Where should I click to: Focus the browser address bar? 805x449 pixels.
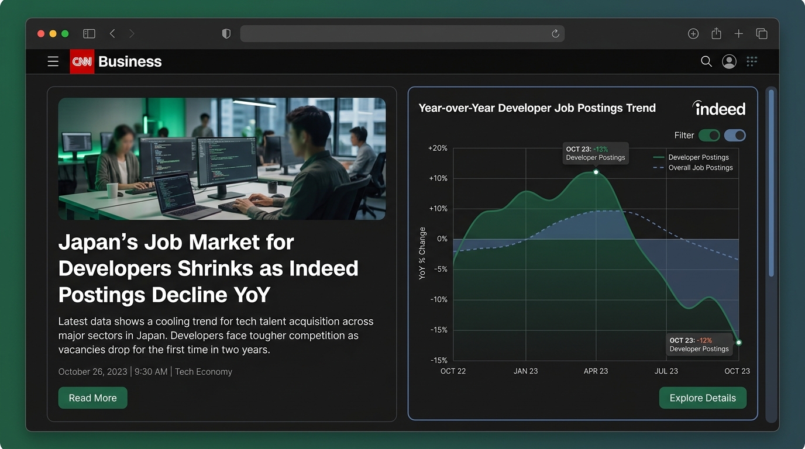click(x=402, y=34)
